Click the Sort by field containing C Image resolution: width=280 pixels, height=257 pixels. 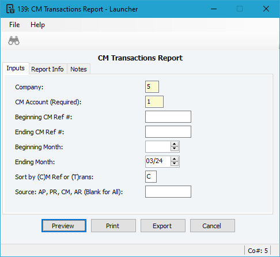click(151, 176)
